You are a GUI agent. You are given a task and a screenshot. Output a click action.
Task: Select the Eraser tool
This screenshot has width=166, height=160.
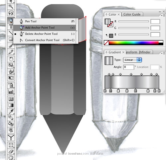[11, 151]
